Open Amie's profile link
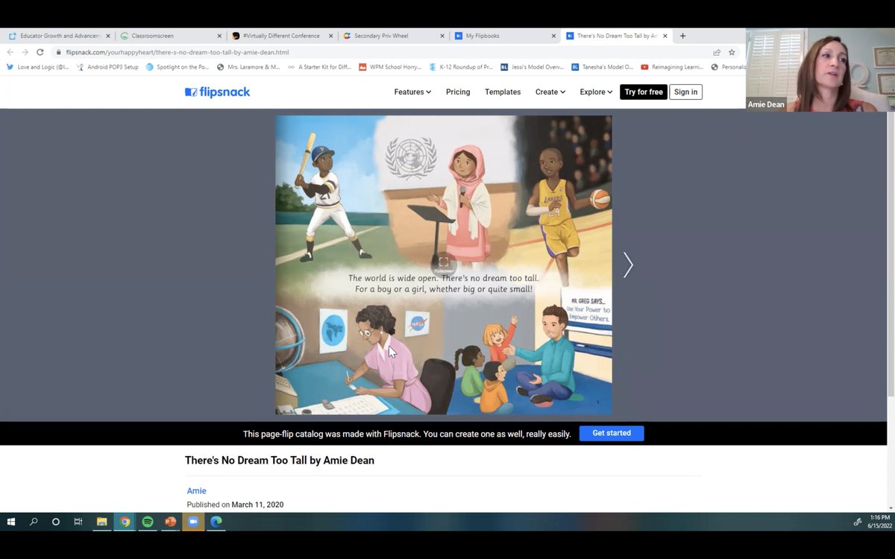 [x=195, y=490]
